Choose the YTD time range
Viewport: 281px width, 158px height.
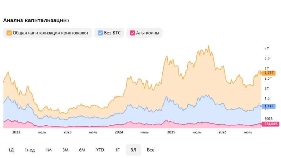pos(100,150)
